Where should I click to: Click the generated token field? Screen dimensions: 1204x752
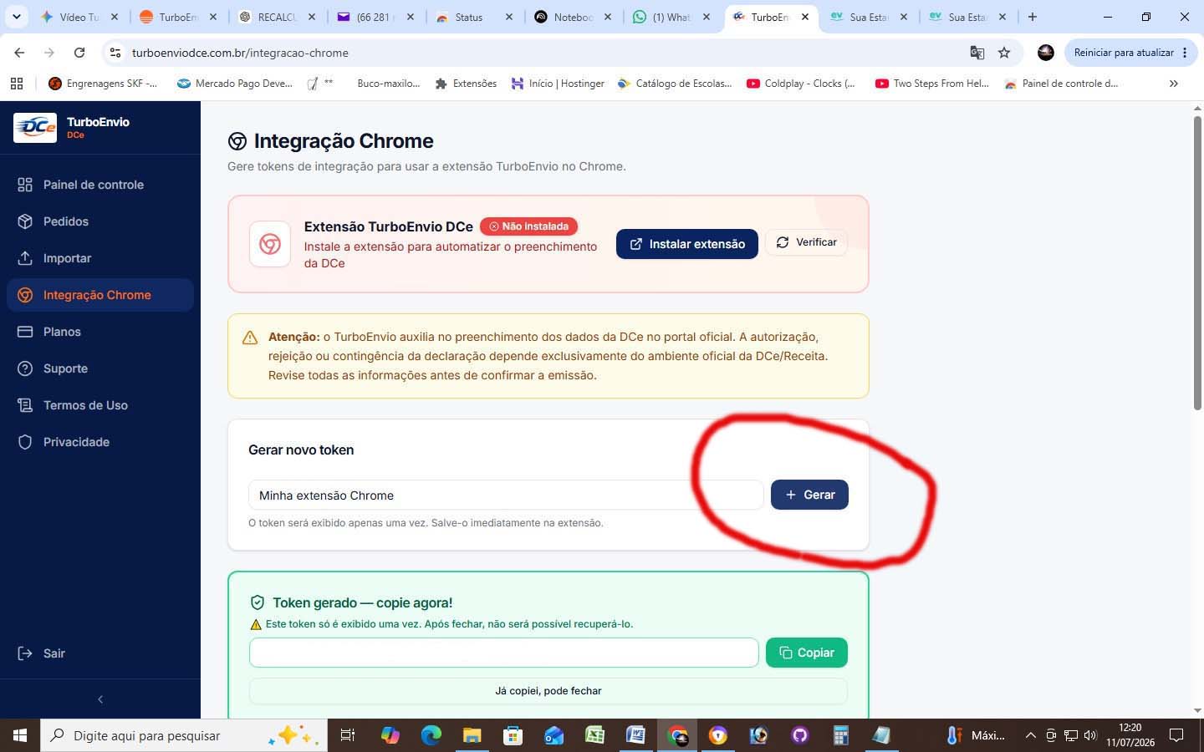click(503, 653)
